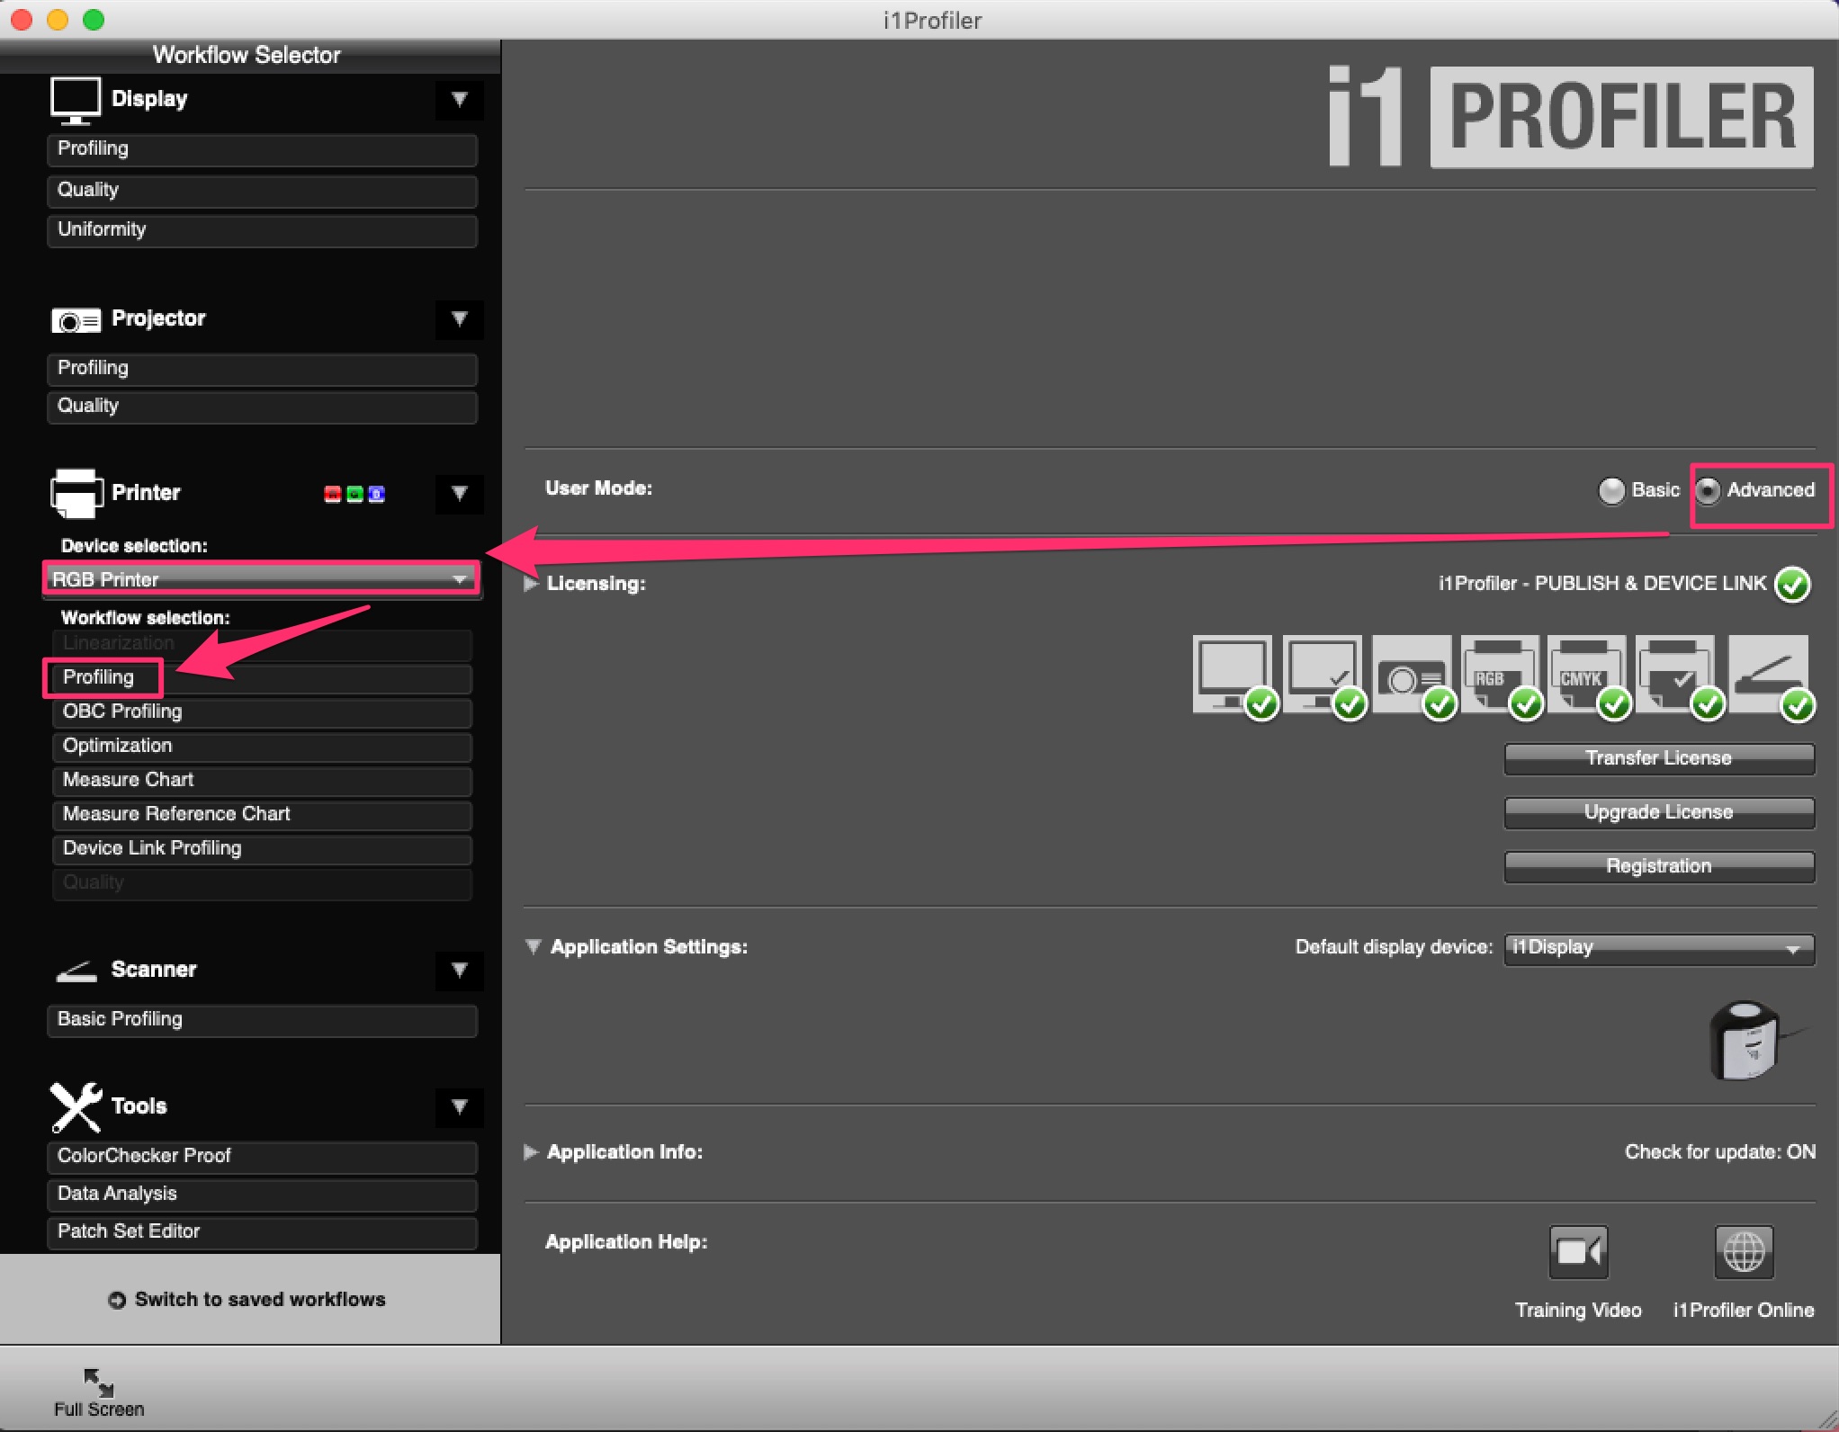Image resolution: width=1839 pixels, height=1432 pixels.
Task: Open i1Profiler Online globe icon
Action: (1743, 1251)
